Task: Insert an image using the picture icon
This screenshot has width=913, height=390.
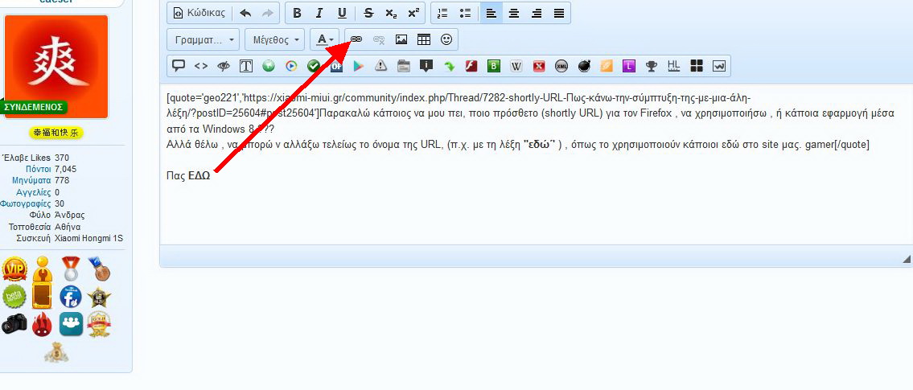Action: (401, 39)
